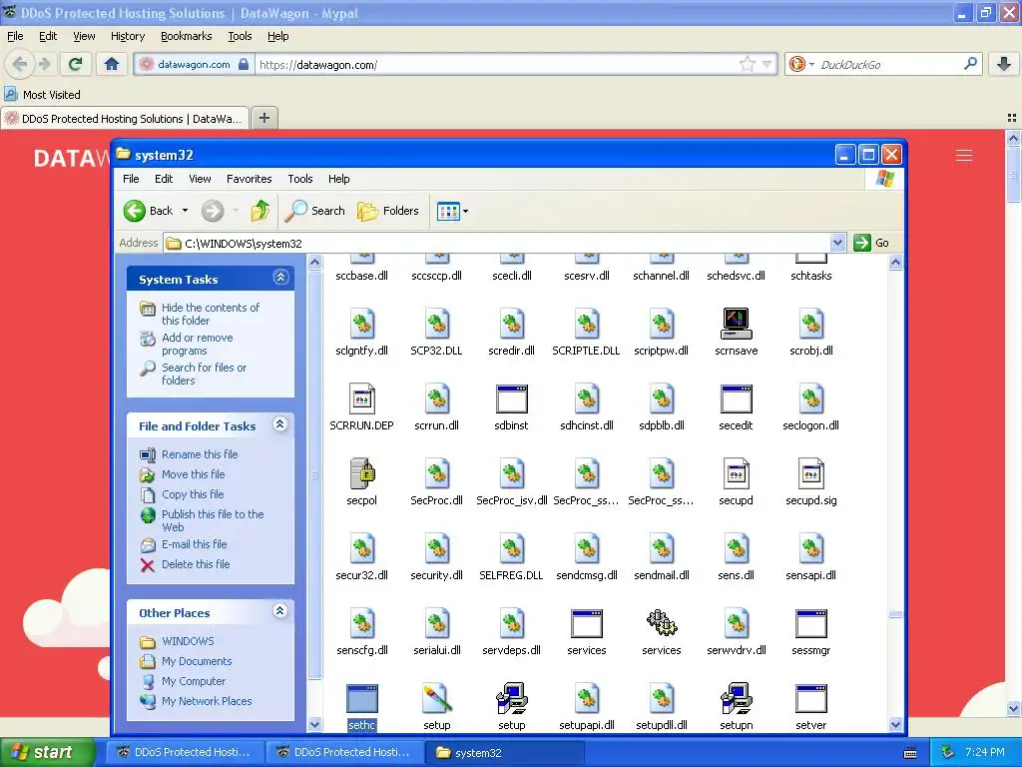Click the sendmail.dll file name

coord(662,575)
